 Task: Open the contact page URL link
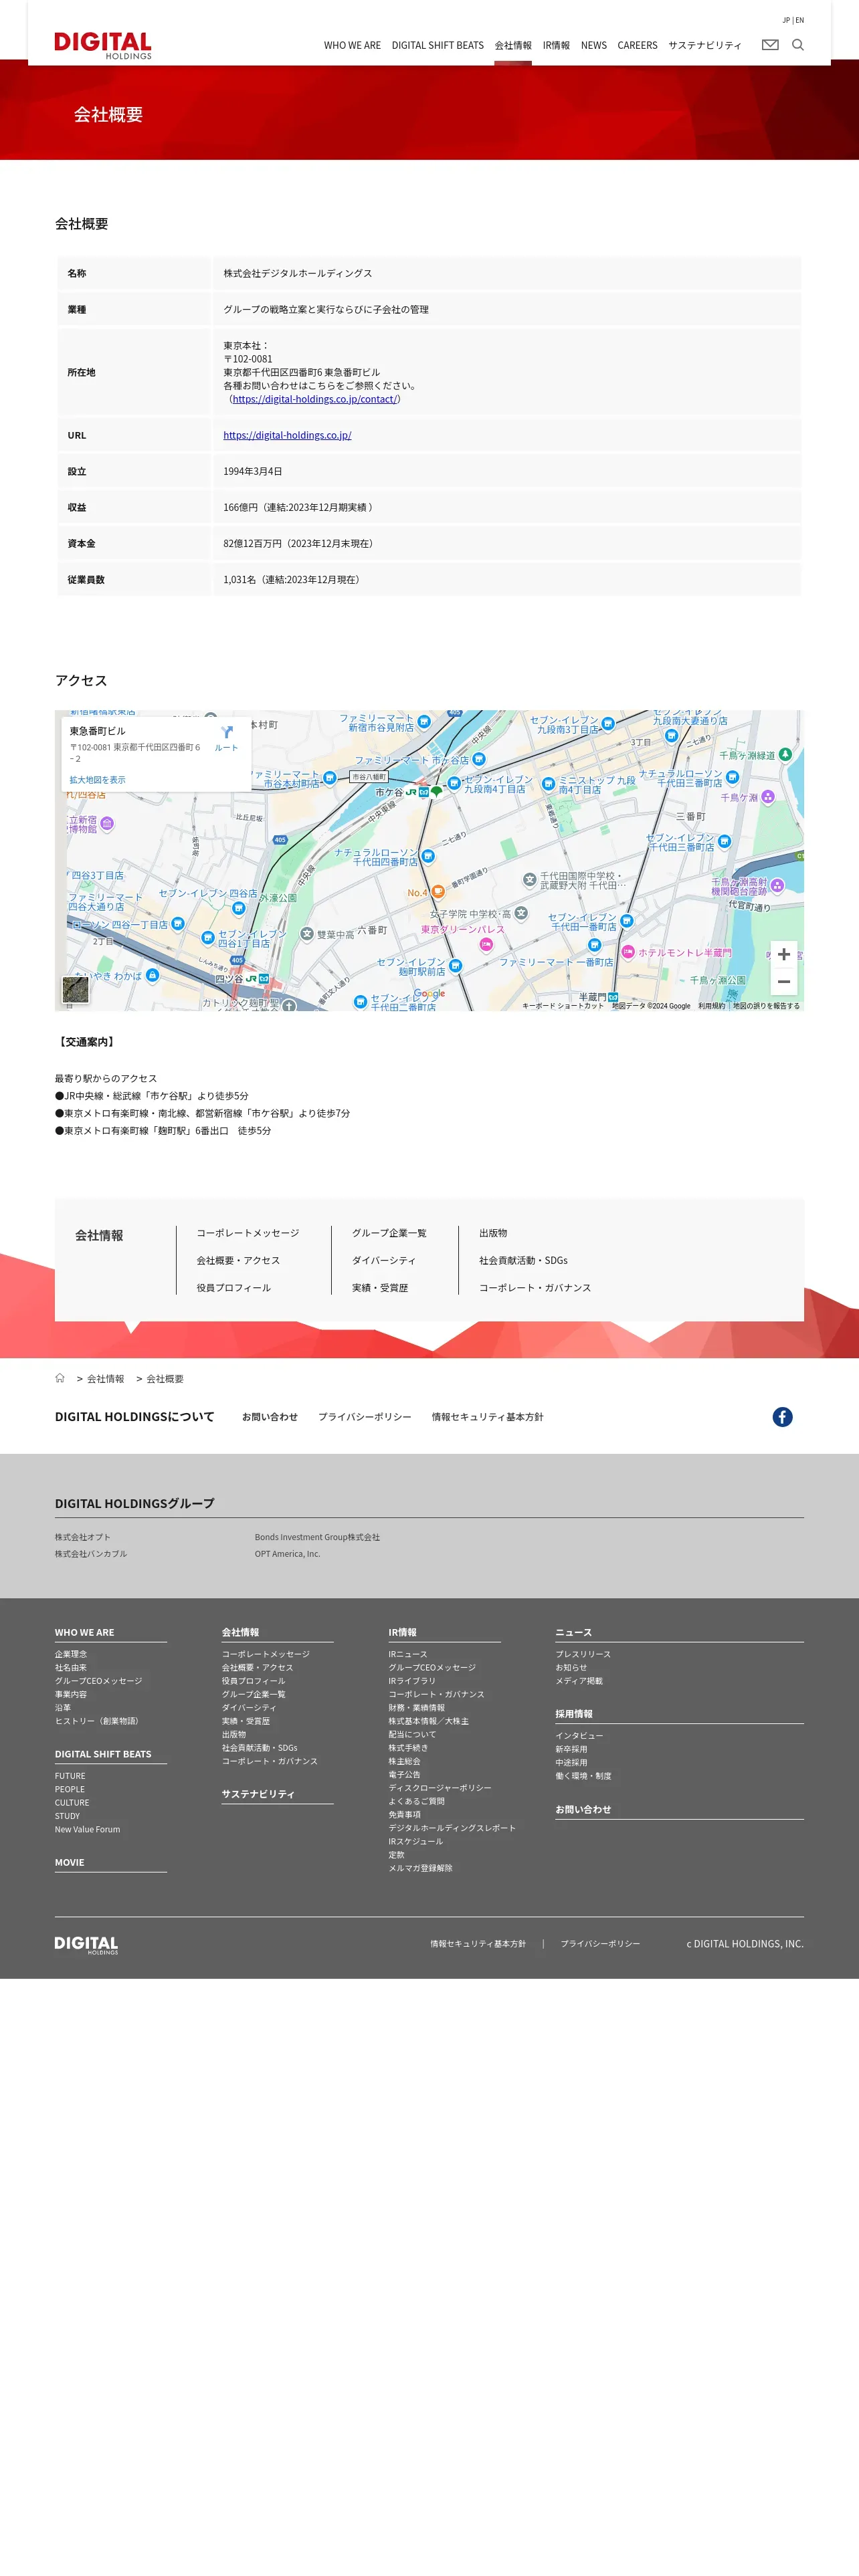[315, 399]
